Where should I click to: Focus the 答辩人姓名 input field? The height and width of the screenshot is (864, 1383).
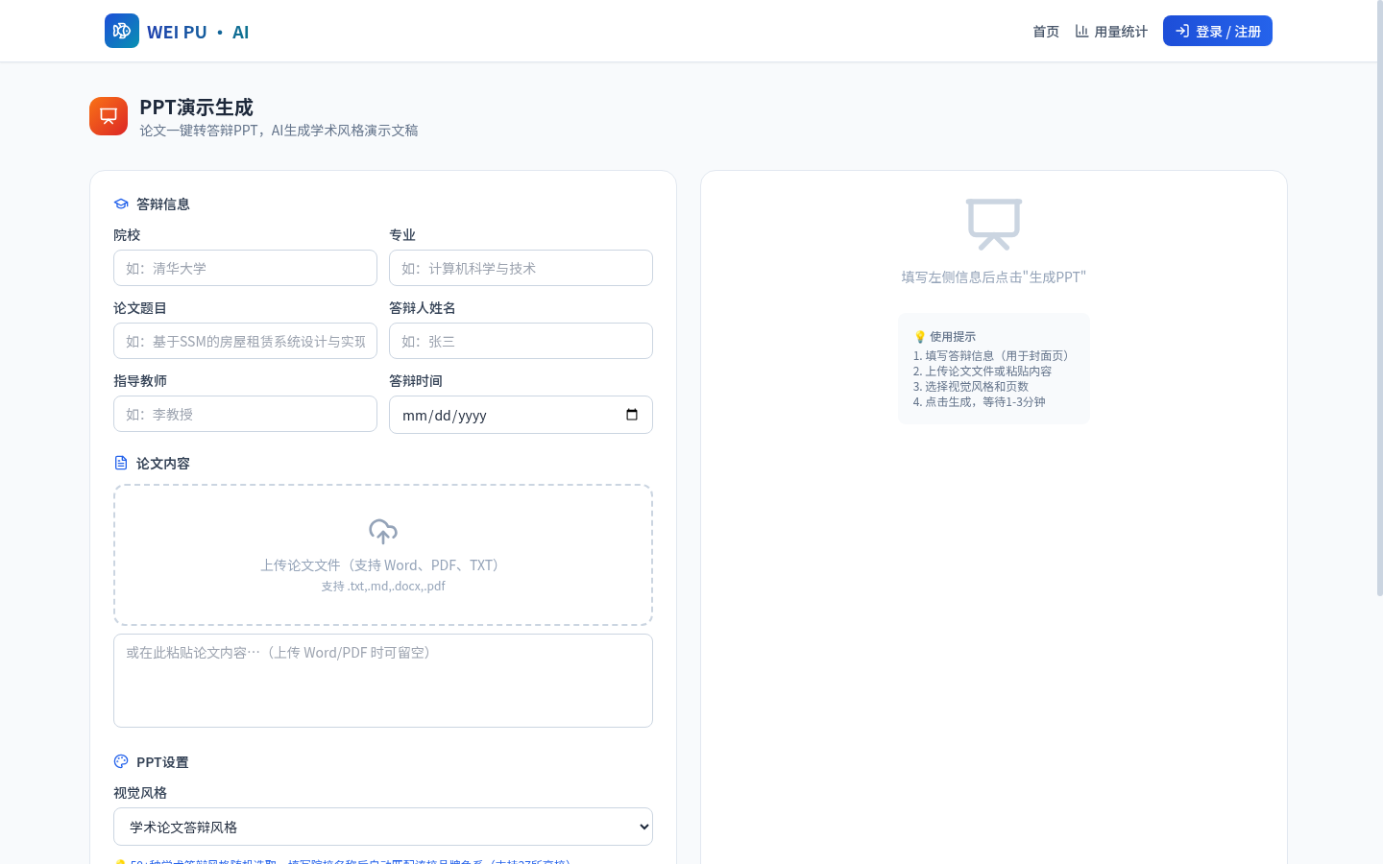pos(521,341)
